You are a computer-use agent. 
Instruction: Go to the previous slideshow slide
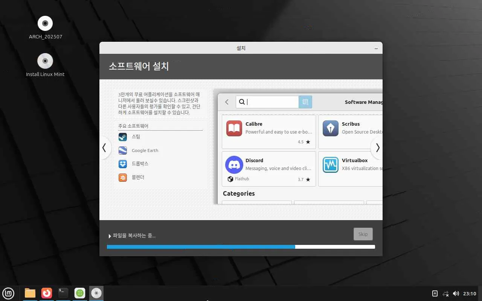[105, 148]
